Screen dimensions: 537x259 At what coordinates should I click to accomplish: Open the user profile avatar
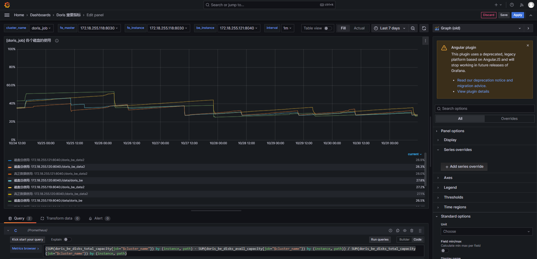point(531,5)
